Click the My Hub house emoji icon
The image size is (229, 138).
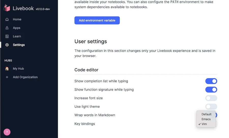(7, 69)
